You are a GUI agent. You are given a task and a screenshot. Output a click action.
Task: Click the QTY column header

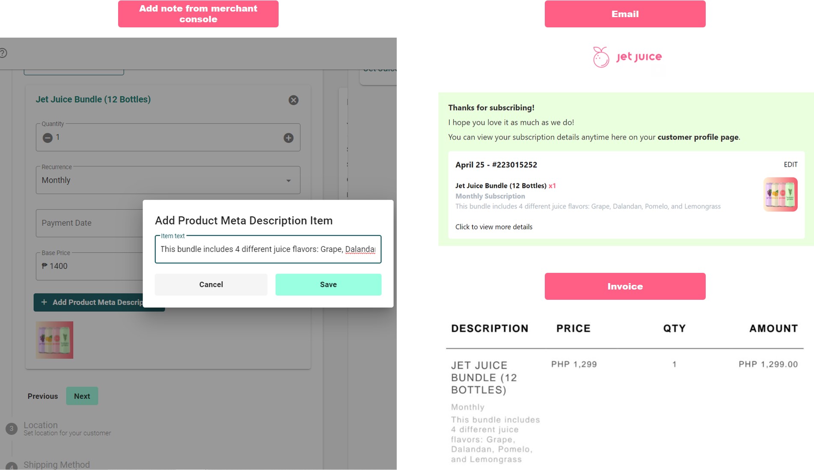point(674,328)
